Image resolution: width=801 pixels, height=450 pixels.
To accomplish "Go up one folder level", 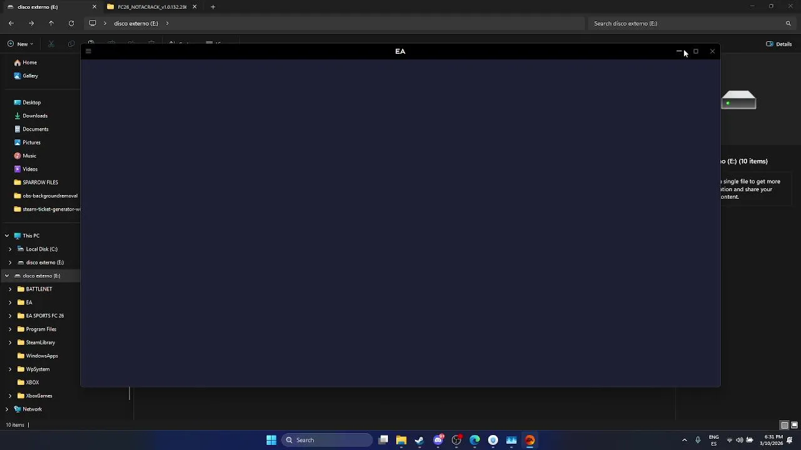I will click(51, 23).
